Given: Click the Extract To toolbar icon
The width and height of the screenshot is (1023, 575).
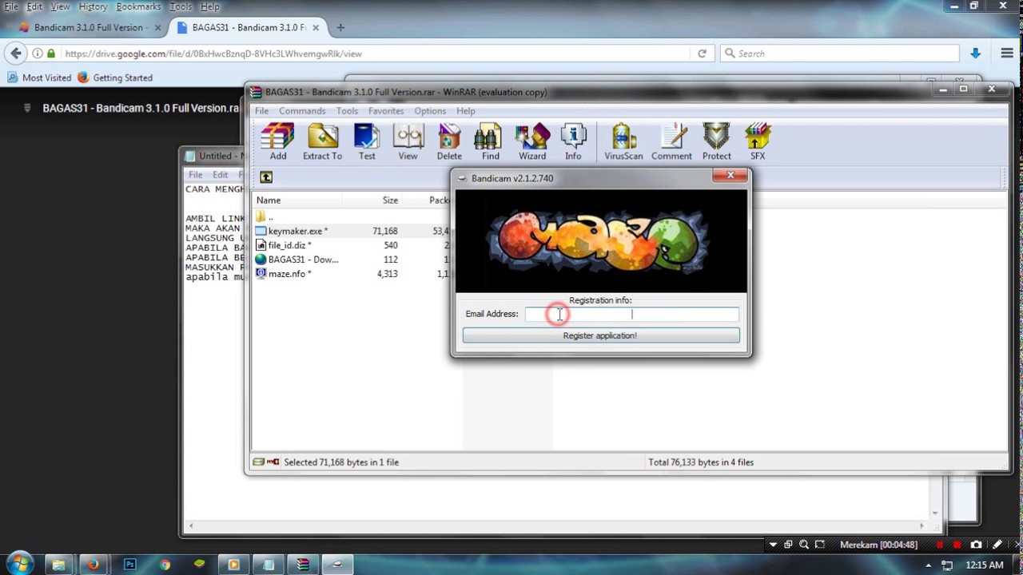Looking at the screenshot, I should (x=322, y=142).
